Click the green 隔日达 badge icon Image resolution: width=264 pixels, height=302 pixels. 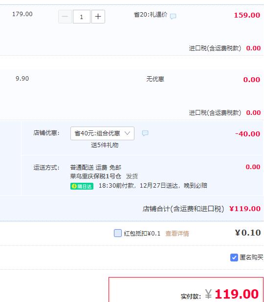coord(82,186)
